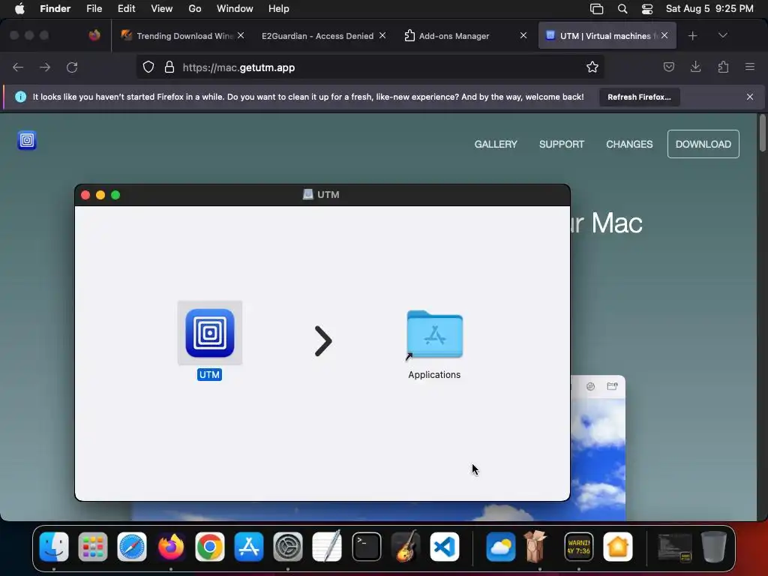Launch Safari from the Dock
Screen dimensions: 768x576
[132, 547]
